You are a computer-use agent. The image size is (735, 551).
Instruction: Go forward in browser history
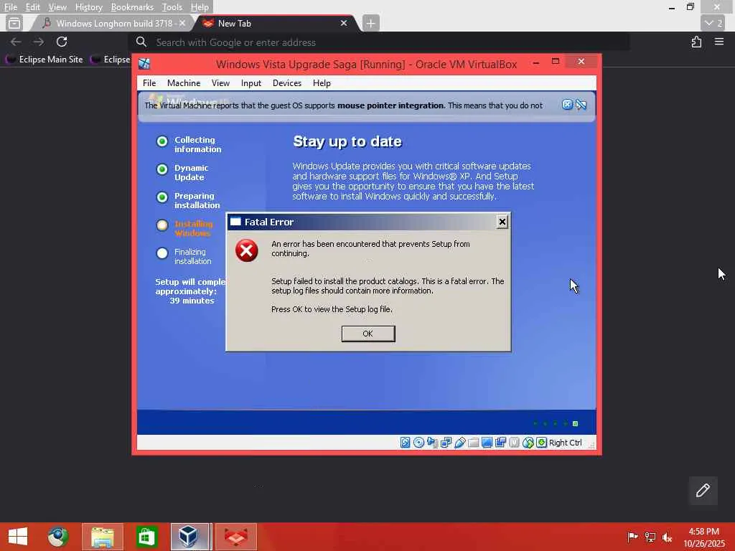(39, 42)
